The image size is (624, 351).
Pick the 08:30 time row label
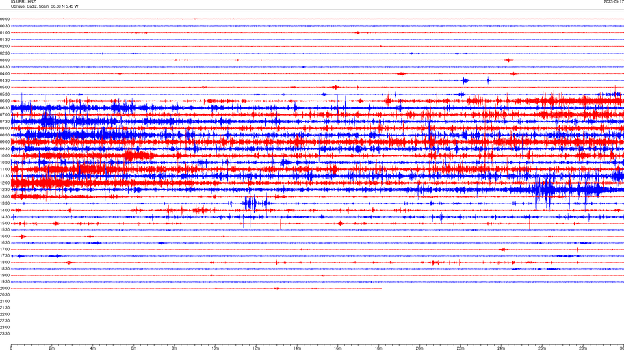pyautogui.click(x=5, y=135)
